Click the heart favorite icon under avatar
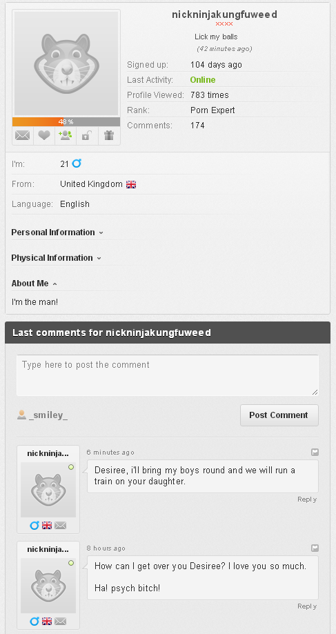The image size is (336, 634). coord(44,135)
